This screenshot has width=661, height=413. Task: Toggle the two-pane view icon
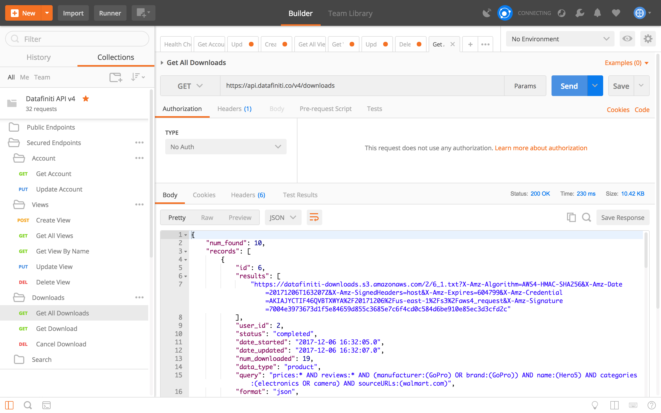[614, 405]
